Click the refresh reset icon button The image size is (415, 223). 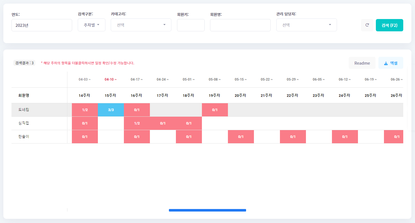pyautogui.click(x=367, y=25)
